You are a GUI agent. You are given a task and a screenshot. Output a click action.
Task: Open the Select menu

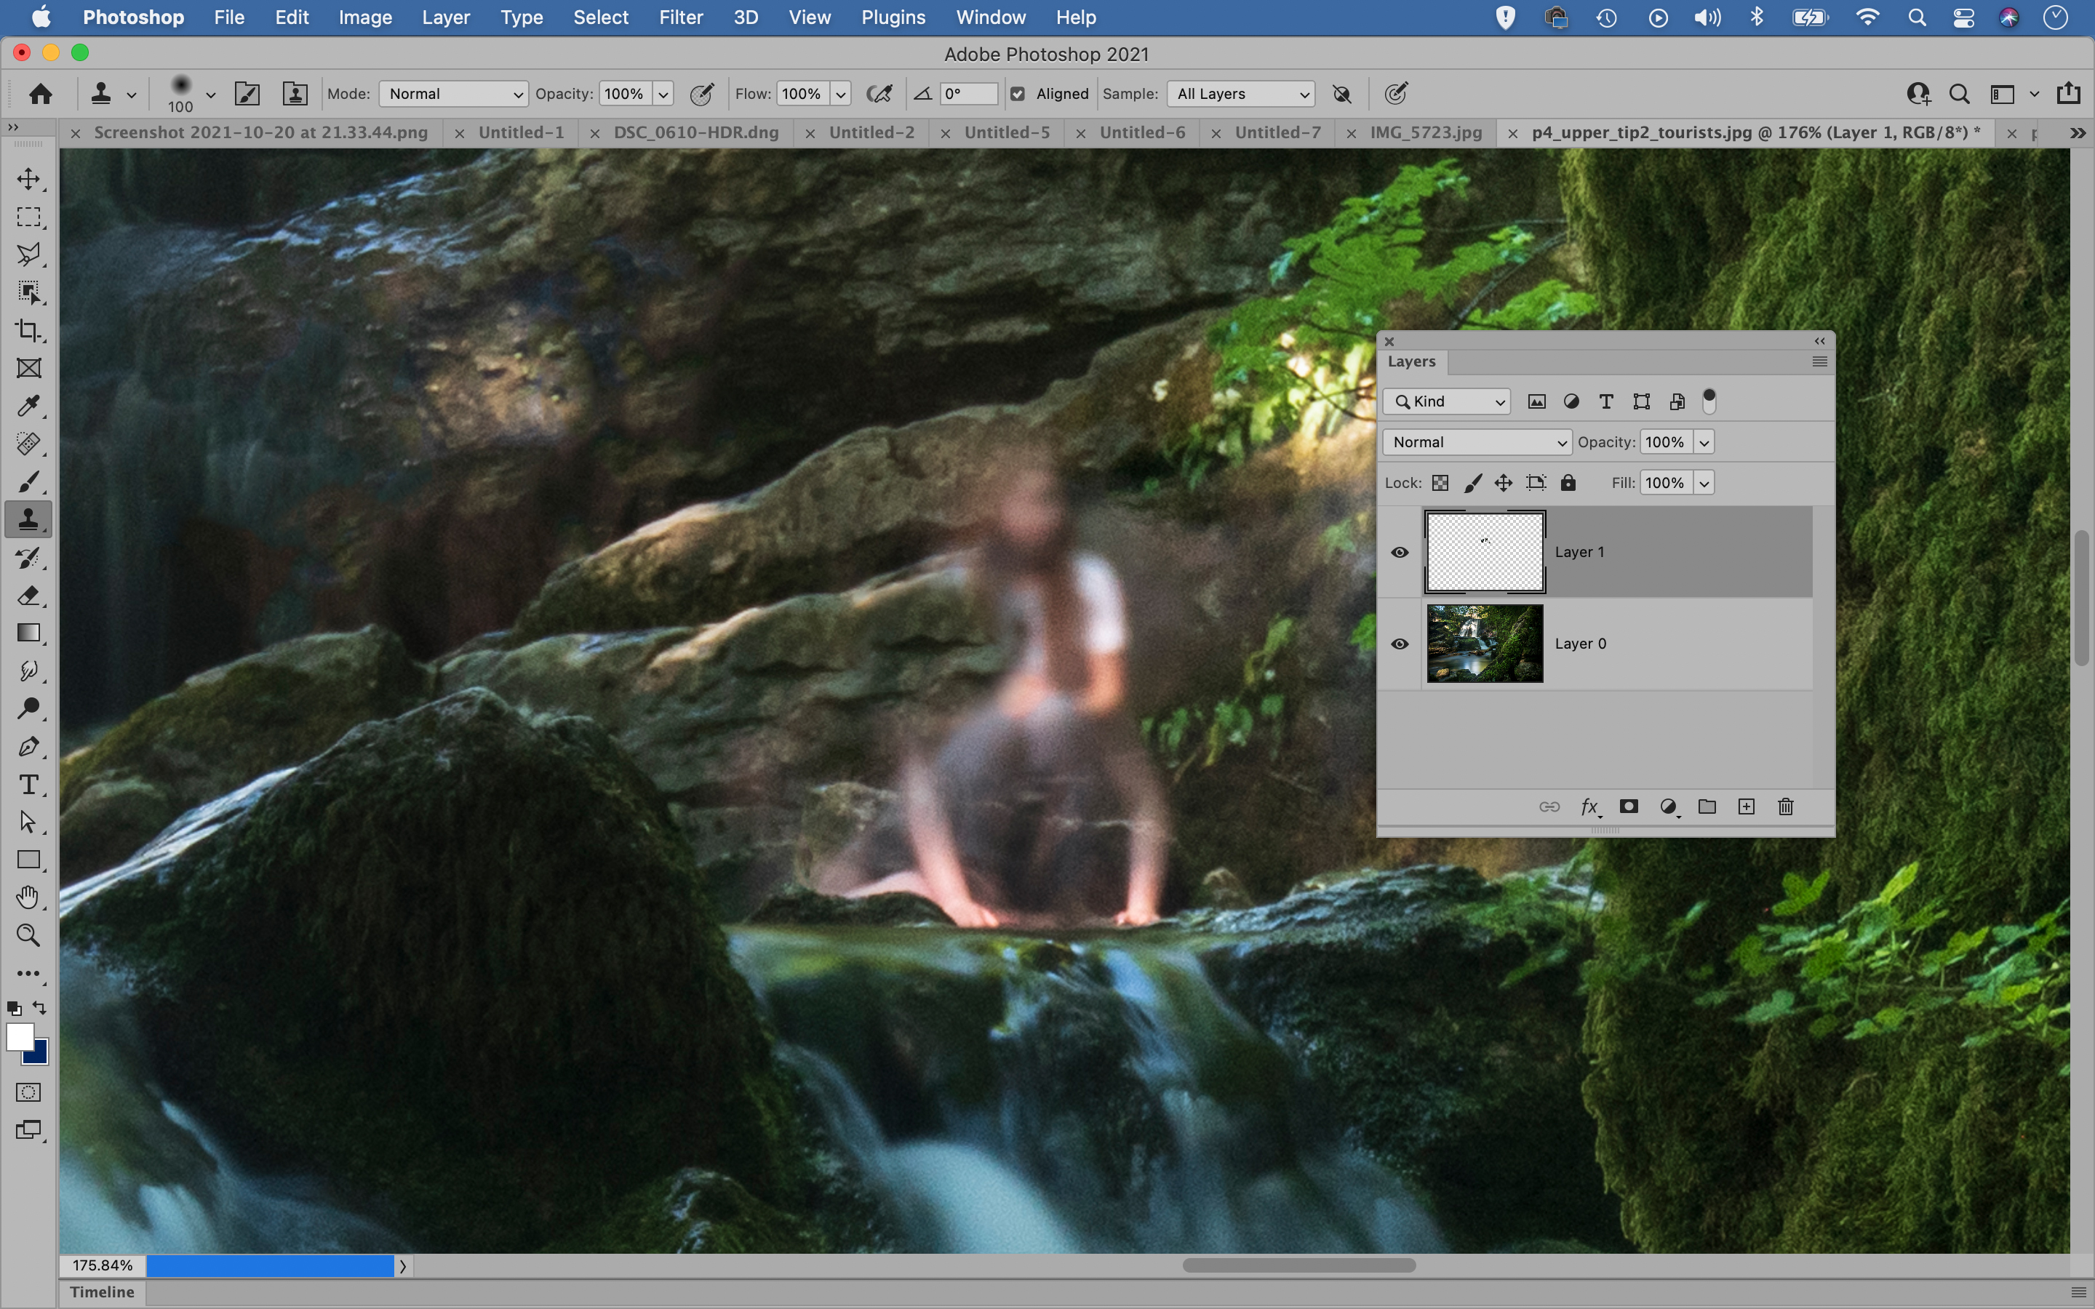coord(600,17)
